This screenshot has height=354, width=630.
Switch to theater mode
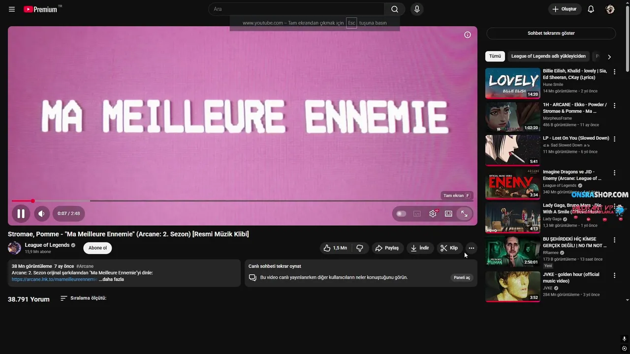448,214
